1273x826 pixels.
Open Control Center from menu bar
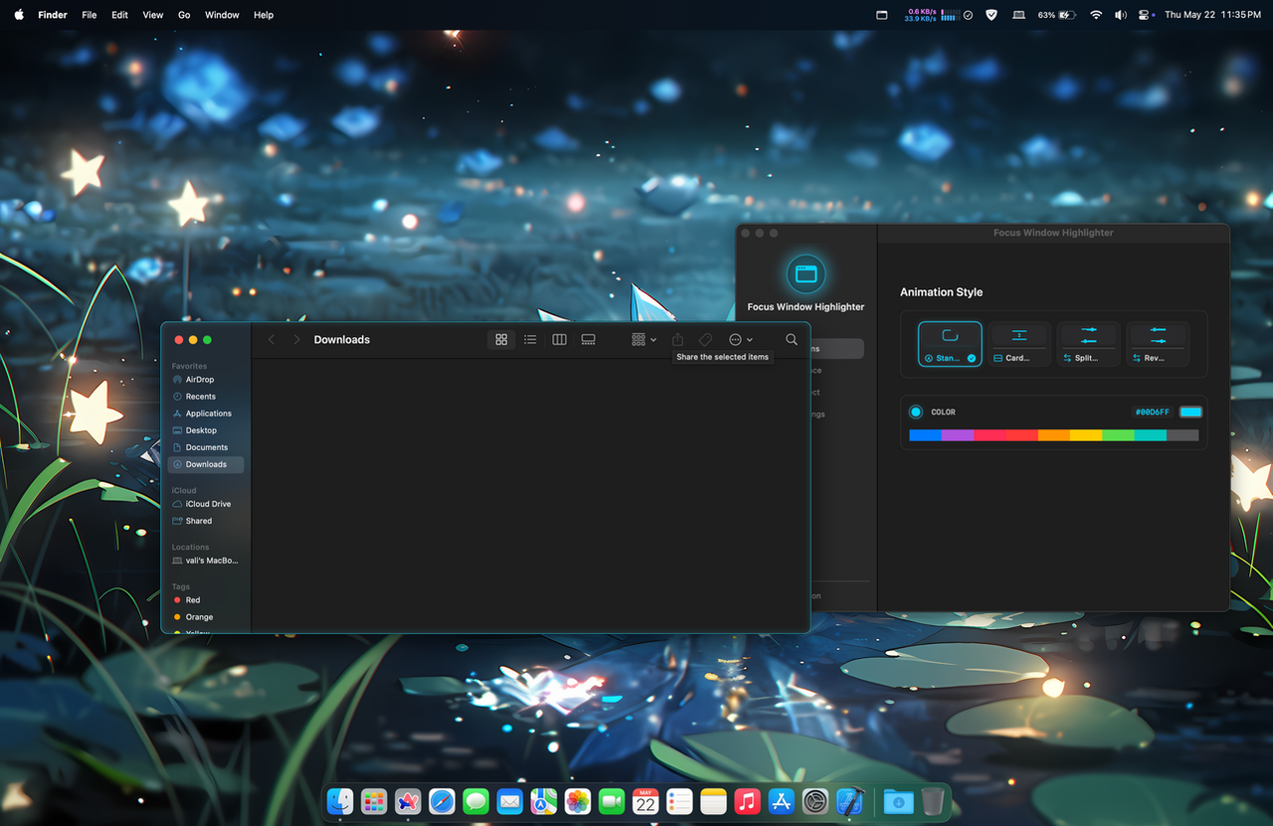[x=1146, y=15]
